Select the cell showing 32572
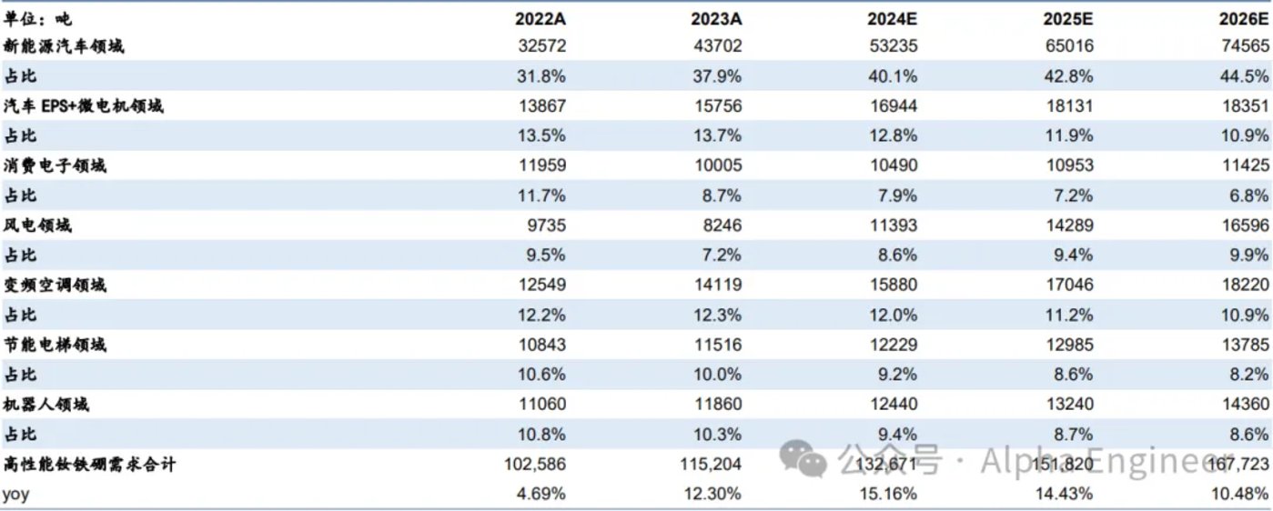This screenshot has width=1273, height=511. (x=543, y=46)
